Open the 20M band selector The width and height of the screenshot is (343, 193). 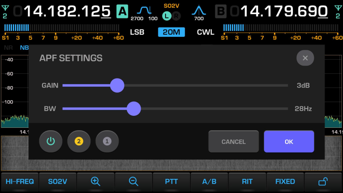click(171, 32)
